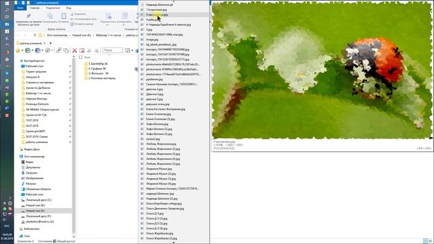Viewport: 434px width, 244px height.
Task: Tick the select-all checkbox beside Имя
Action: pyautogui.click(x=81, y=57)
